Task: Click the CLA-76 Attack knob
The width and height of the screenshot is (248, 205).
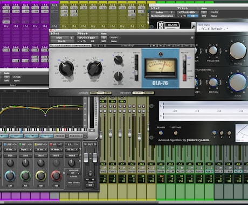Action: pyautogui.click(x=118, y=60)
